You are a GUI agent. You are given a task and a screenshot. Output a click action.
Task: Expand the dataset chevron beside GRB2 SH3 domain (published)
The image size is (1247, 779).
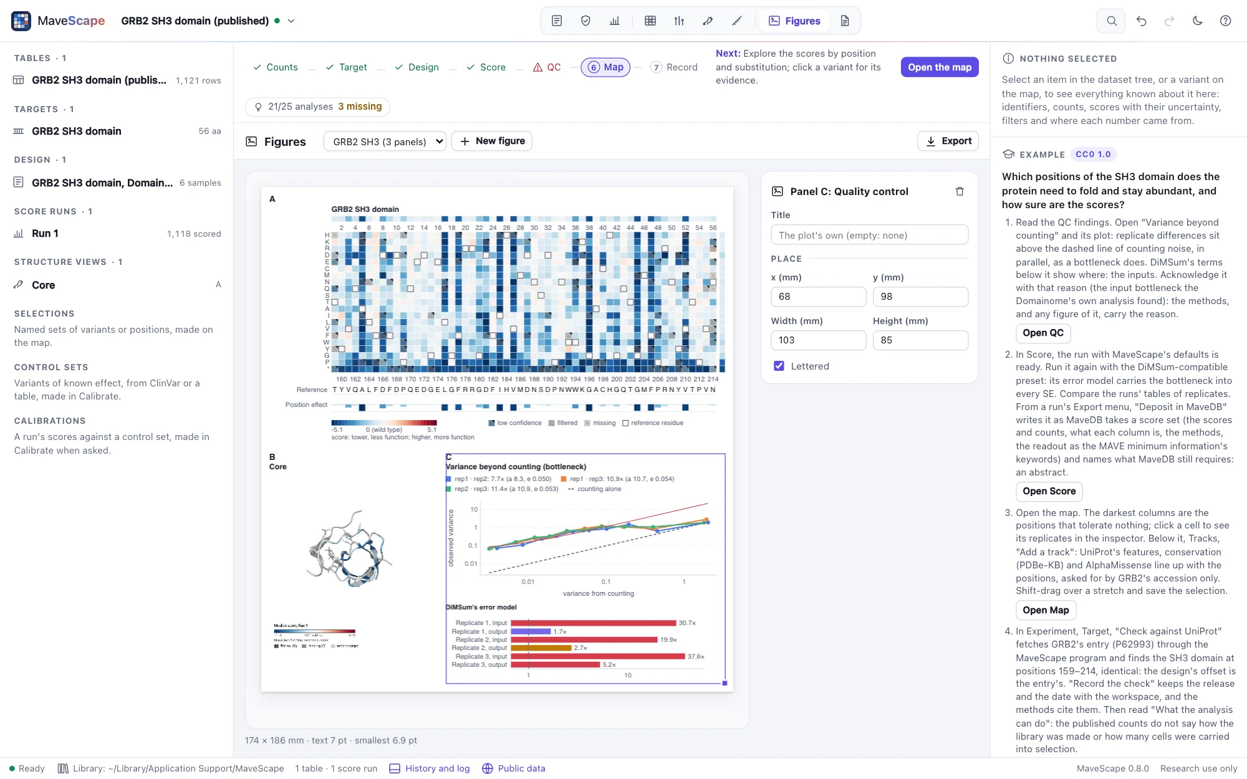tap(291, 21)
